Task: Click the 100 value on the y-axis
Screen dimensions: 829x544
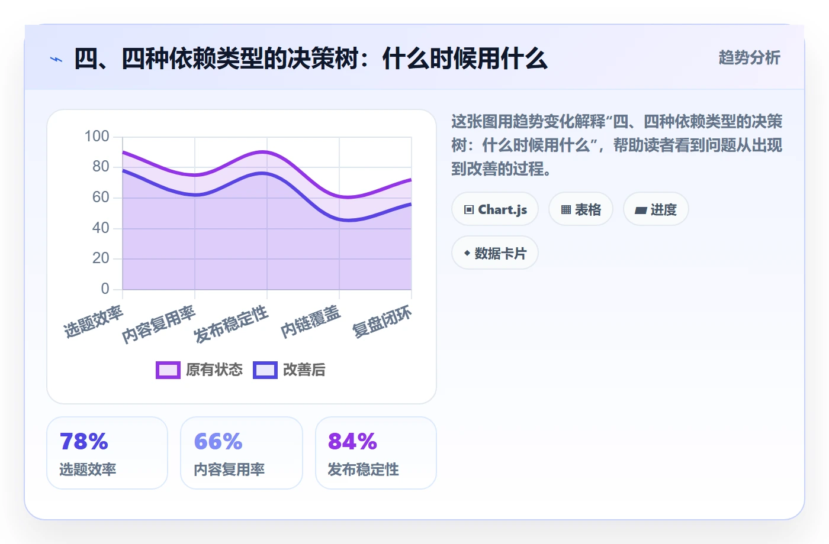Action: (x=97, y=137)
